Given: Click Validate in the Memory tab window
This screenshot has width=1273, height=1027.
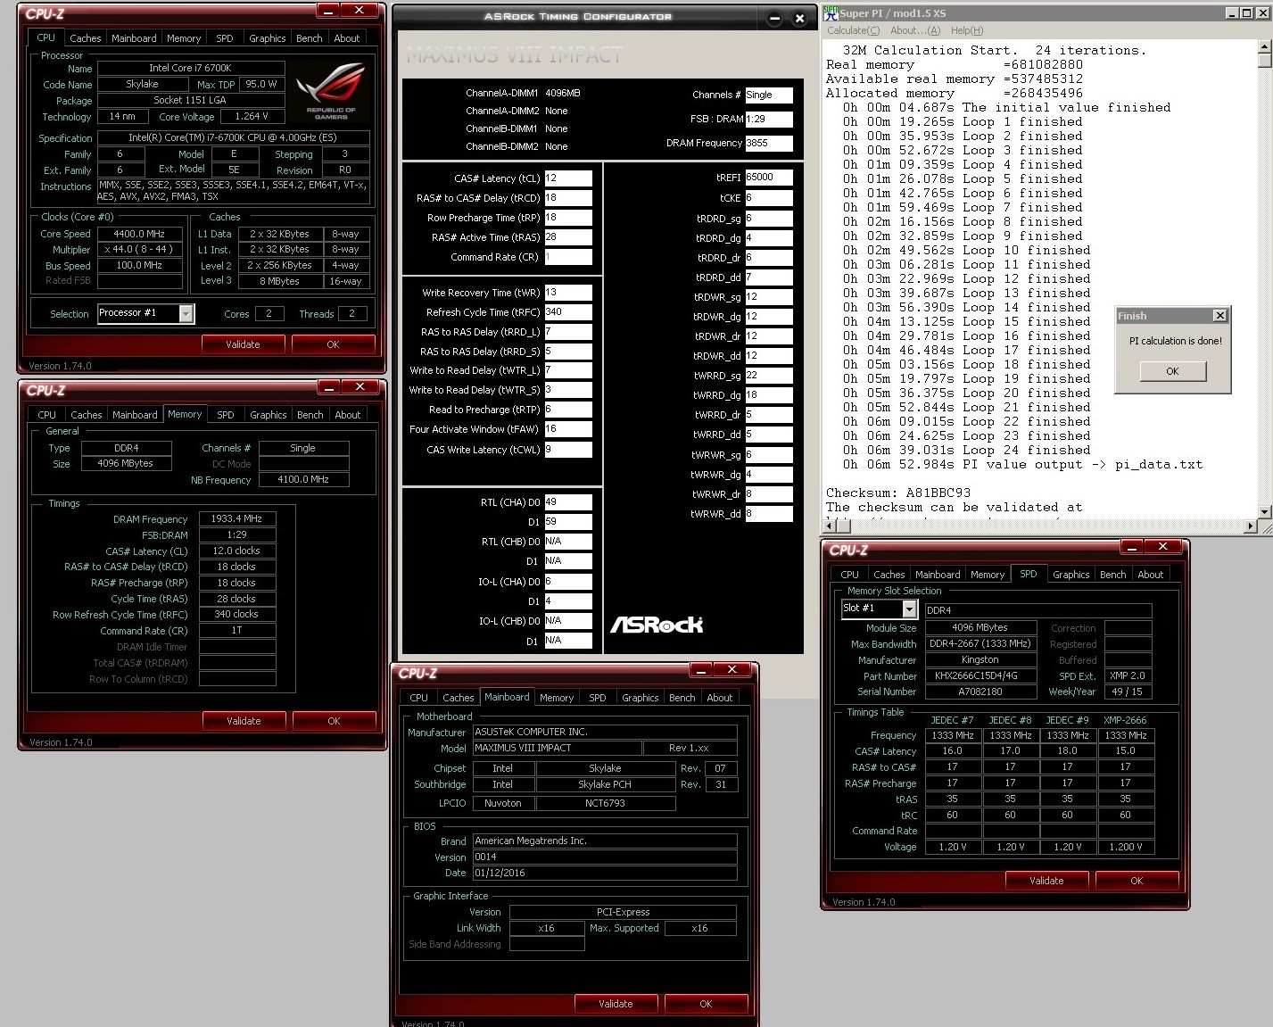Looking at the screenshot, I should (244, 721).
